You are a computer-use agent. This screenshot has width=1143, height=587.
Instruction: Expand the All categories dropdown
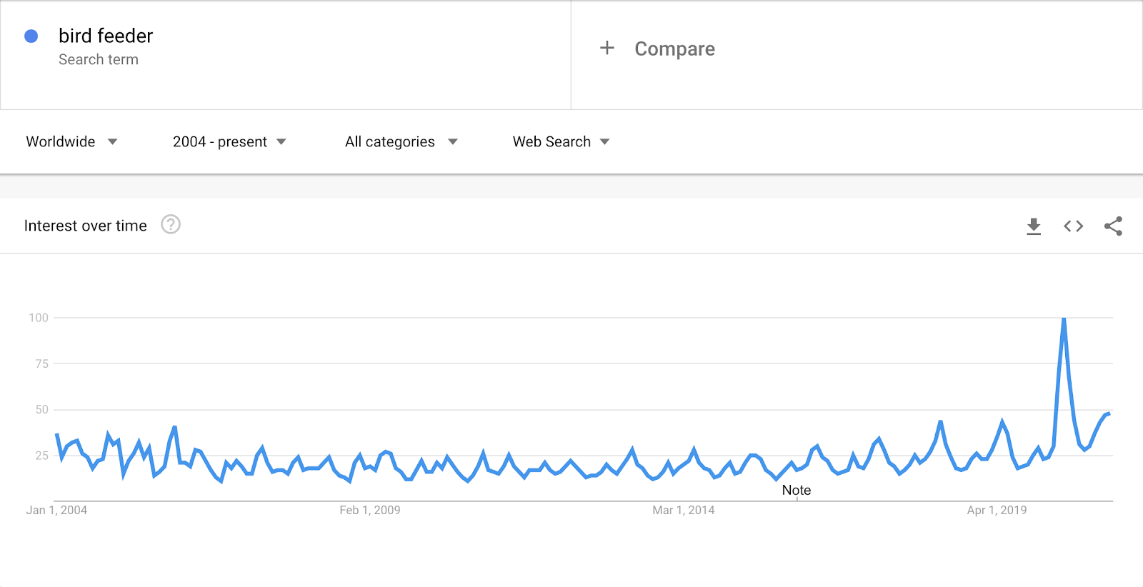pyautogui.click(x=401, y=141)
